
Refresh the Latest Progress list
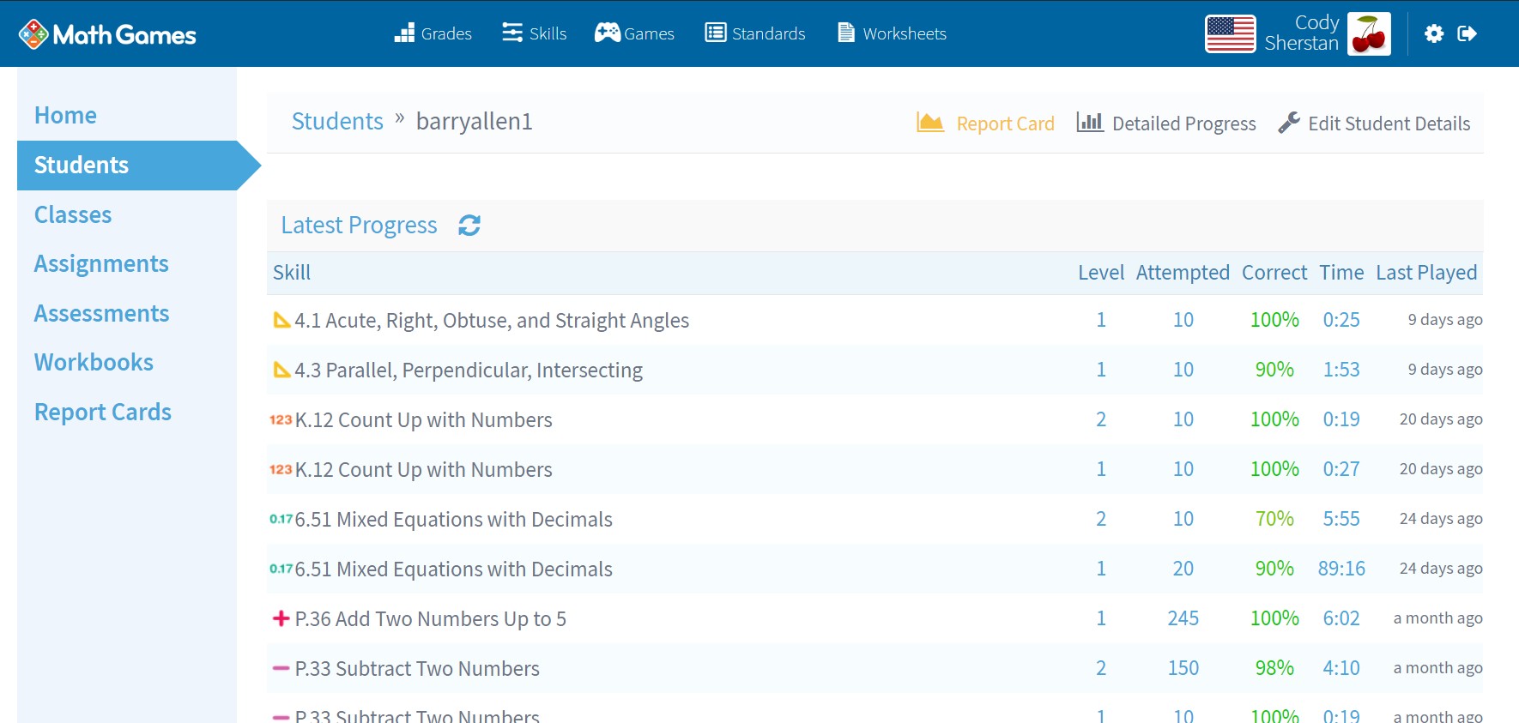coord(469,226)
